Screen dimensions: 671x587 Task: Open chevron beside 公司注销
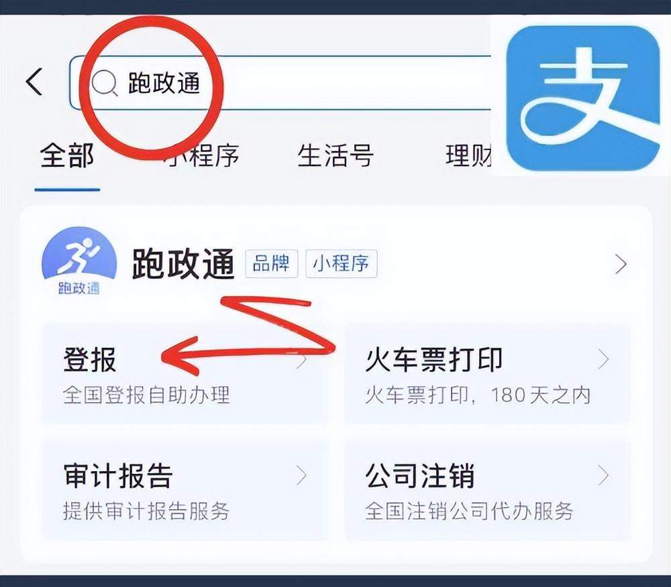tap(603, 476)
